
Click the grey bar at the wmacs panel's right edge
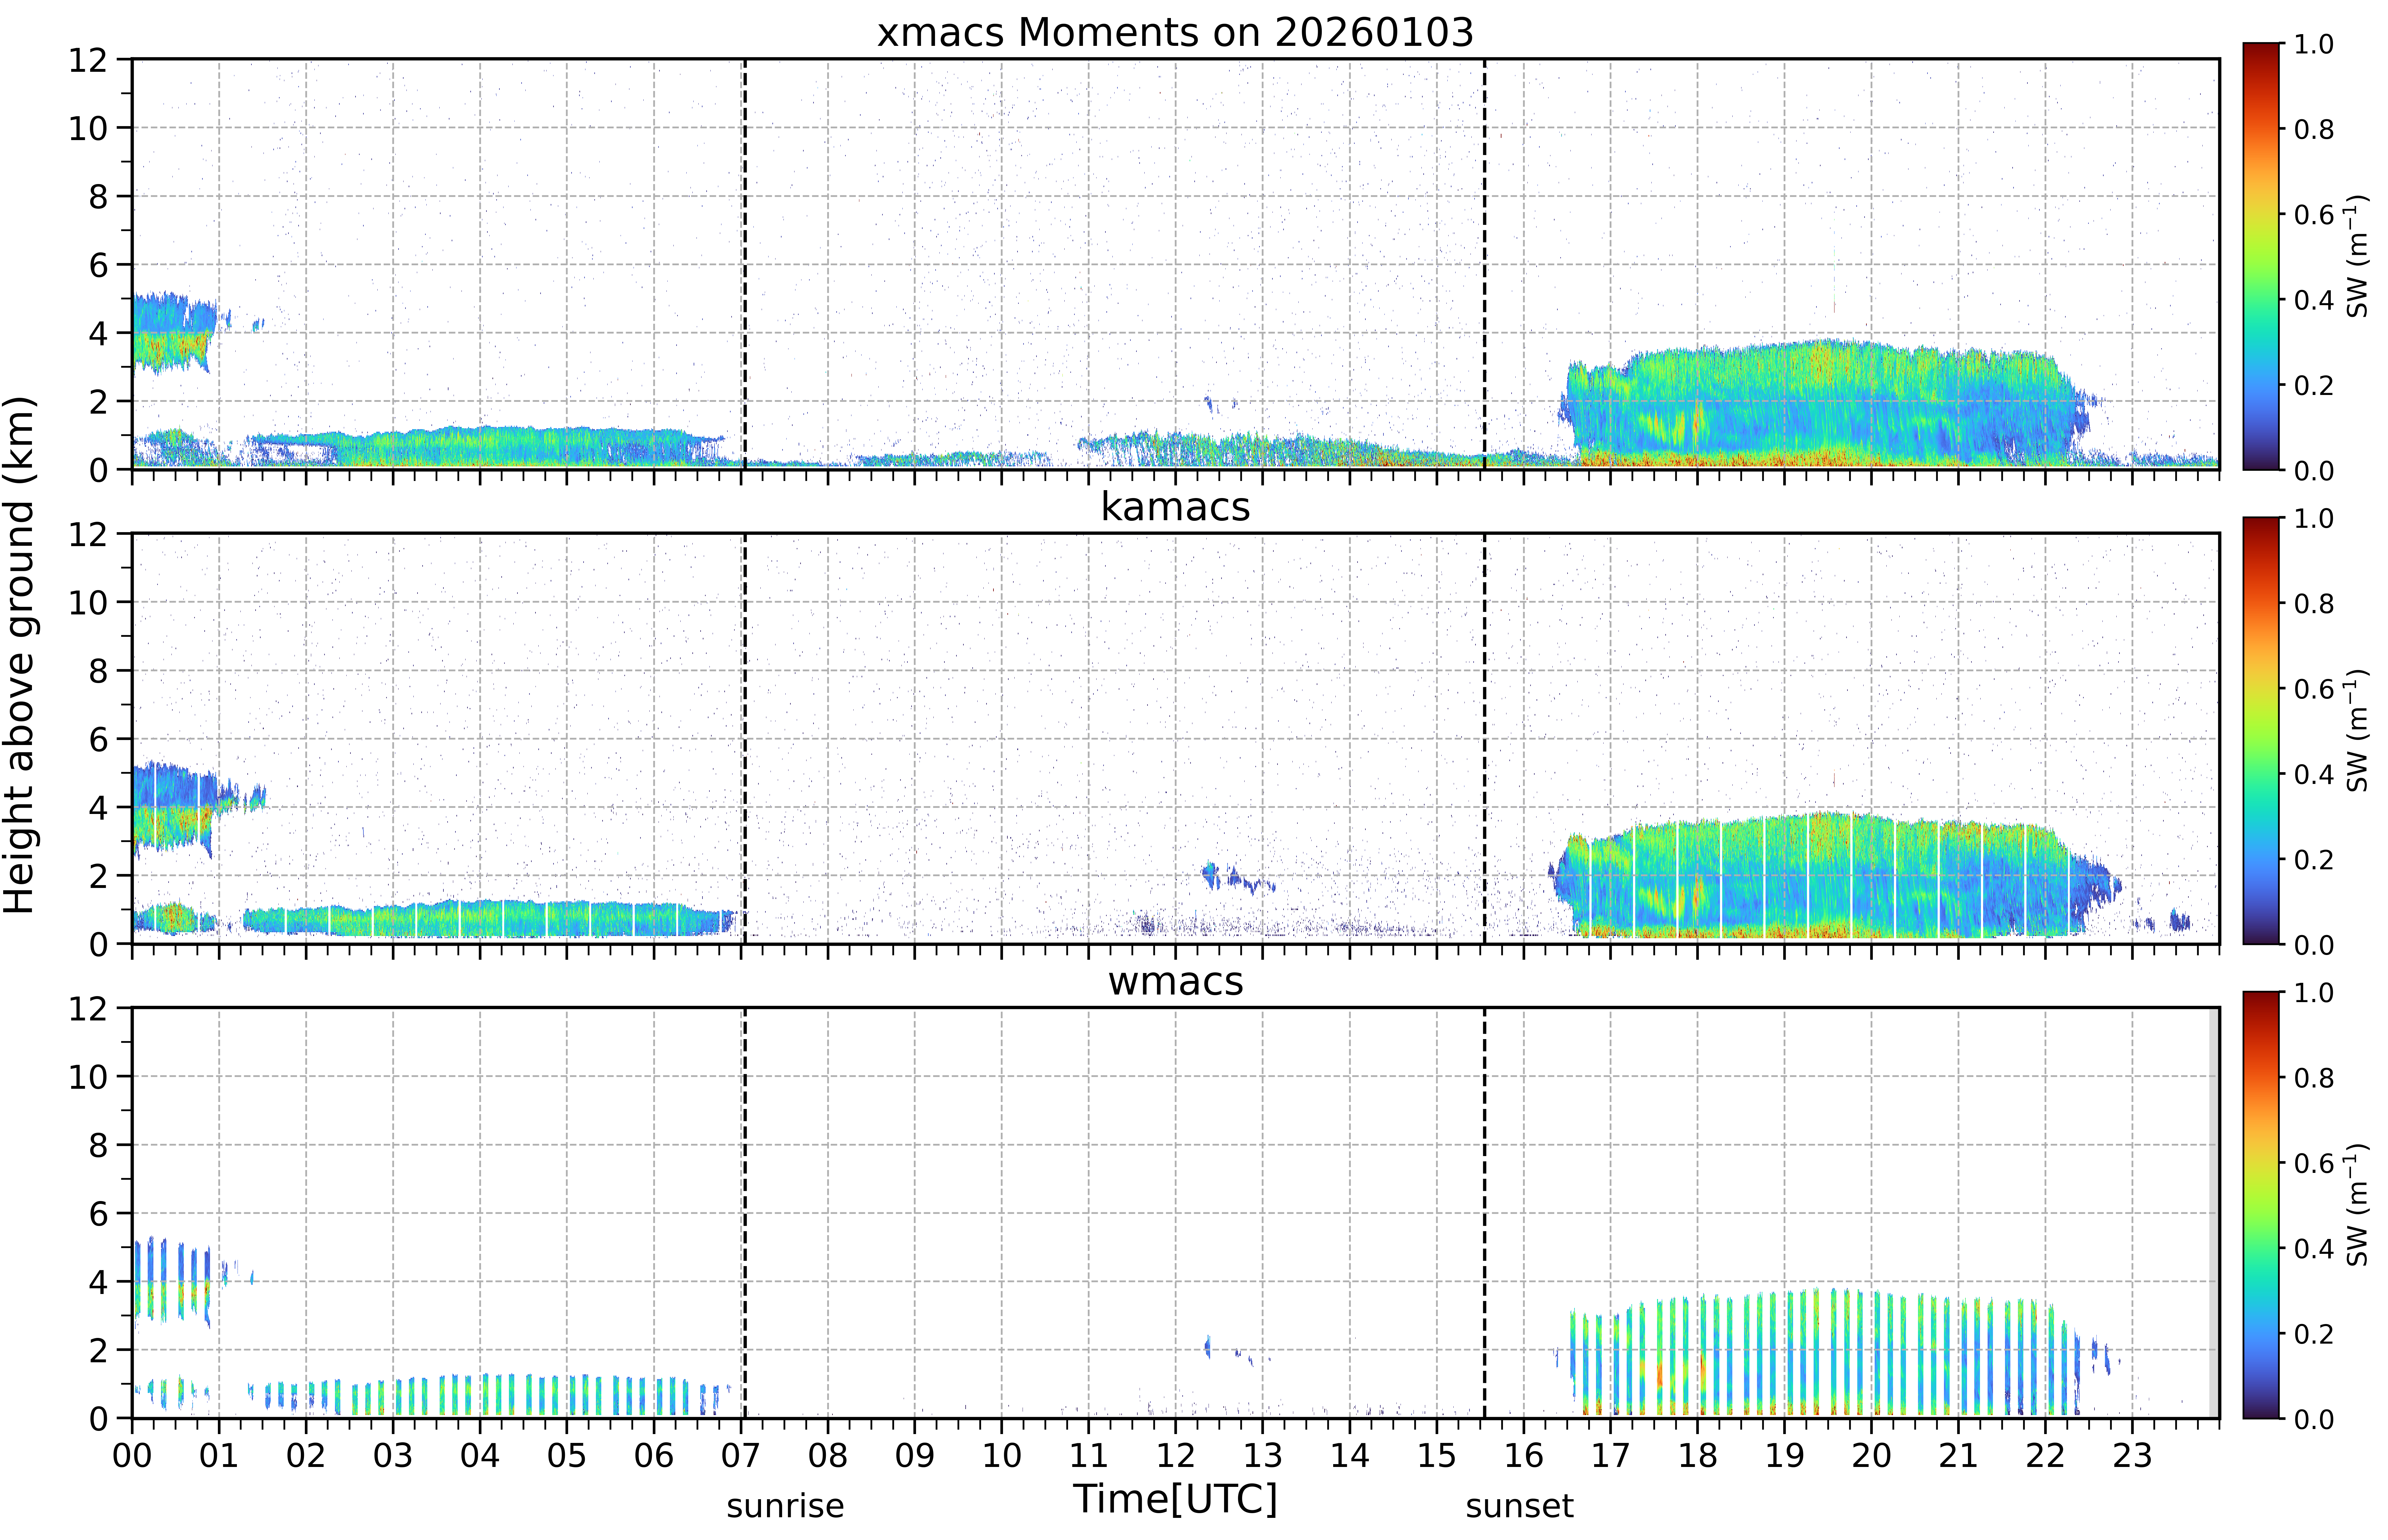2214,1213
